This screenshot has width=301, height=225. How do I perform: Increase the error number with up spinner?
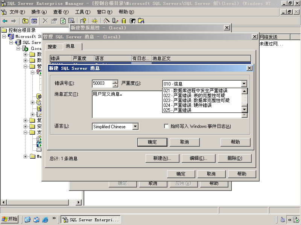click(115, 82)
